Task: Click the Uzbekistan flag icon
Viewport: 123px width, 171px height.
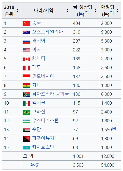Action: pos(27,121)
